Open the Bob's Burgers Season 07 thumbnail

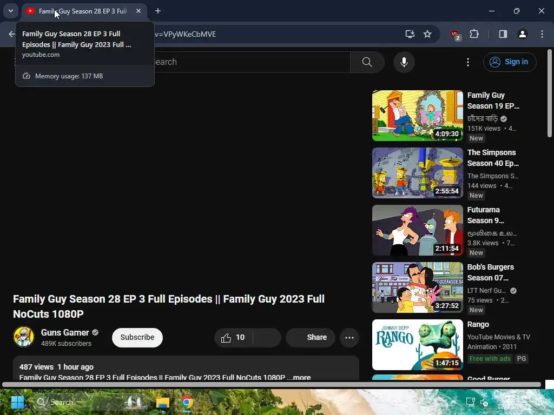point(417,287)
